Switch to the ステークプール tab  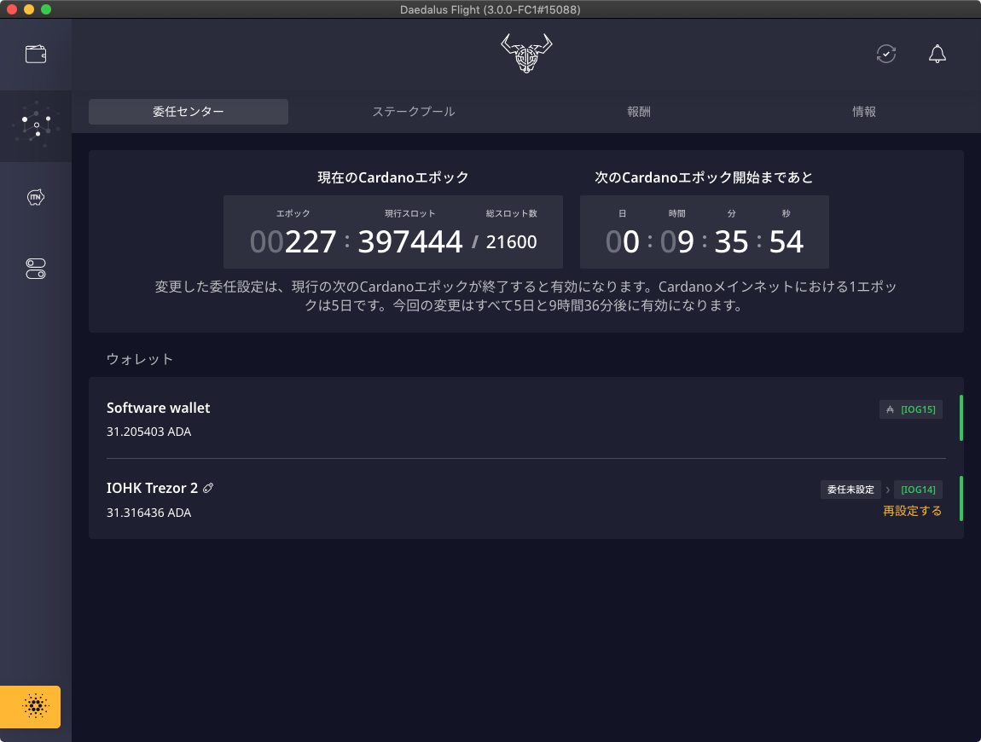[x=414, y=112]
